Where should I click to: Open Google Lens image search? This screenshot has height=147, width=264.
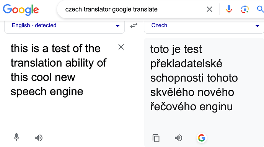coord(245,9)
